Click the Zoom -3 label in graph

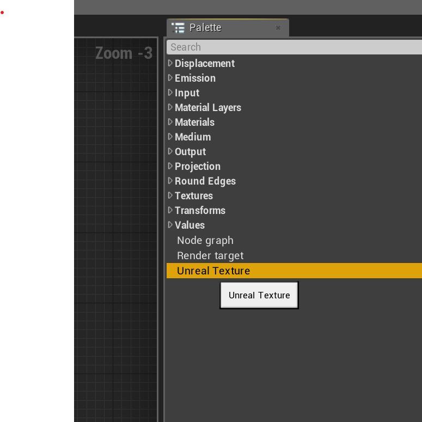click(x=124, y=53)
